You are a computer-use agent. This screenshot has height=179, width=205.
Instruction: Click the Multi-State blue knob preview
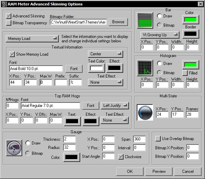tap(145, 112)
